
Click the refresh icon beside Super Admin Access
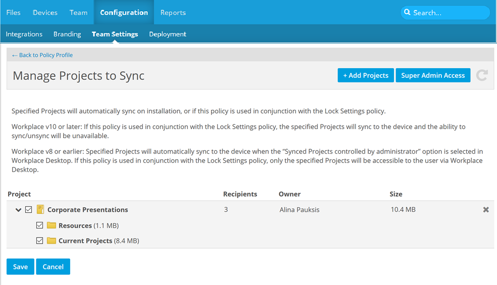coord(482,76)
